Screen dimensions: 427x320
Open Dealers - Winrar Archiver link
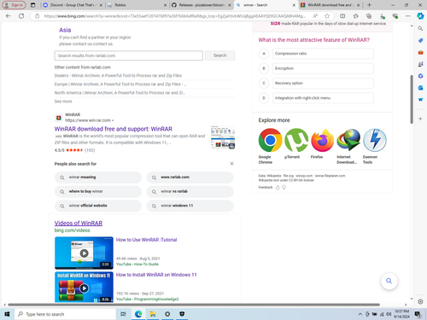(118, 75)
